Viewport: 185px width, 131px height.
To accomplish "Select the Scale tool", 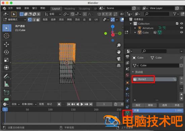I will (6, 60).
